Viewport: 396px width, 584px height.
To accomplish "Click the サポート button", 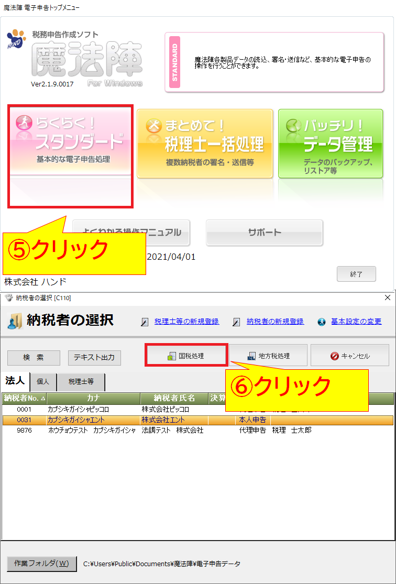I will pyautogui.click(x=265, y=233).
